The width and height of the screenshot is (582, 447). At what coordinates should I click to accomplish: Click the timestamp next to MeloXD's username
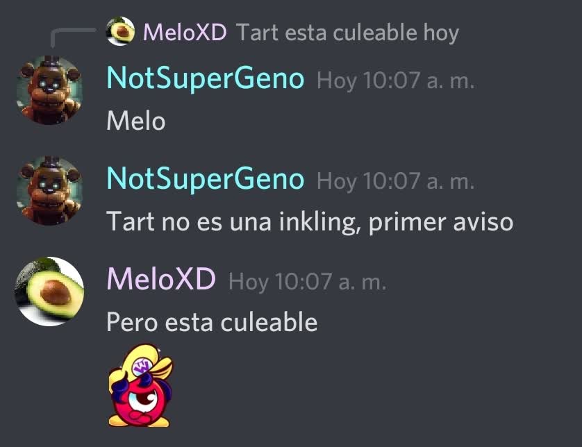tap(308, 282)
